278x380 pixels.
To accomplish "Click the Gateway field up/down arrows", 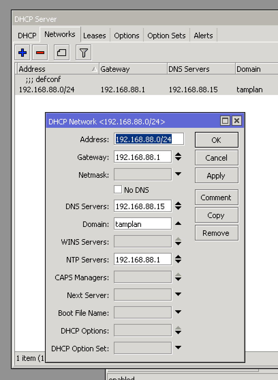I will [178, 157].
